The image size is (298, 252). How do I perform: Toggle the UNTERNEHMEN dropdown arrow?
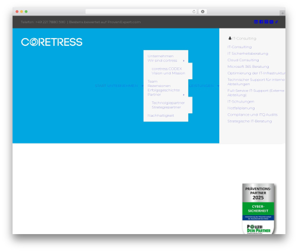pos(142,86)
